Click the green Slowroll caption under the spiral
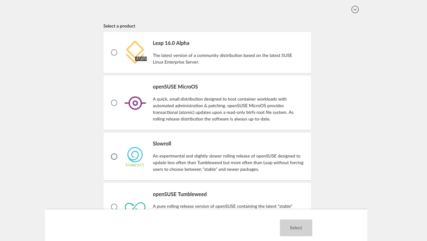 (135, 165)
